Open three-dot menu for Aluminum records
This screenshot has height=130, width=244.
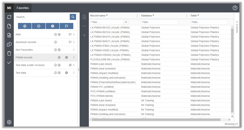pos(74,42)
